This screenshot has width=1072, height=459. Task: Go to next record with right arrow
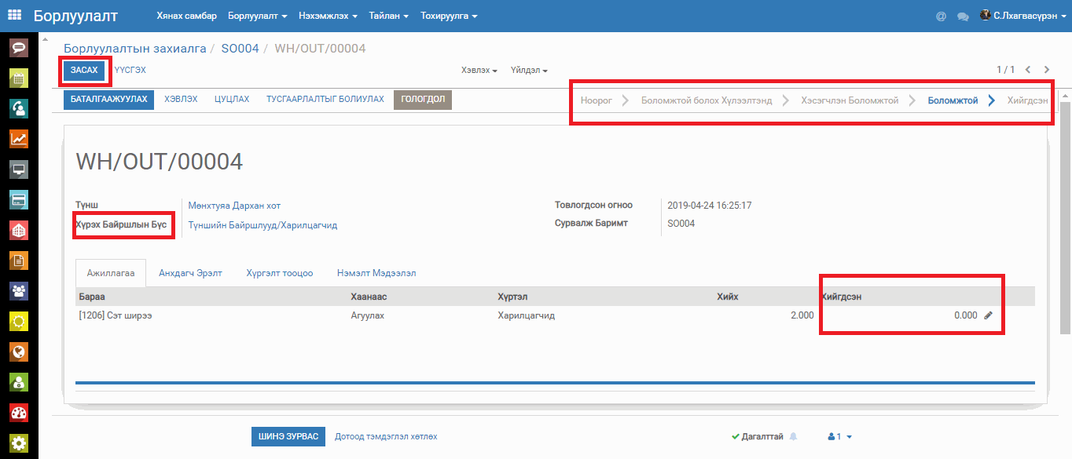pyautogui.click(x=1047, y=70)
